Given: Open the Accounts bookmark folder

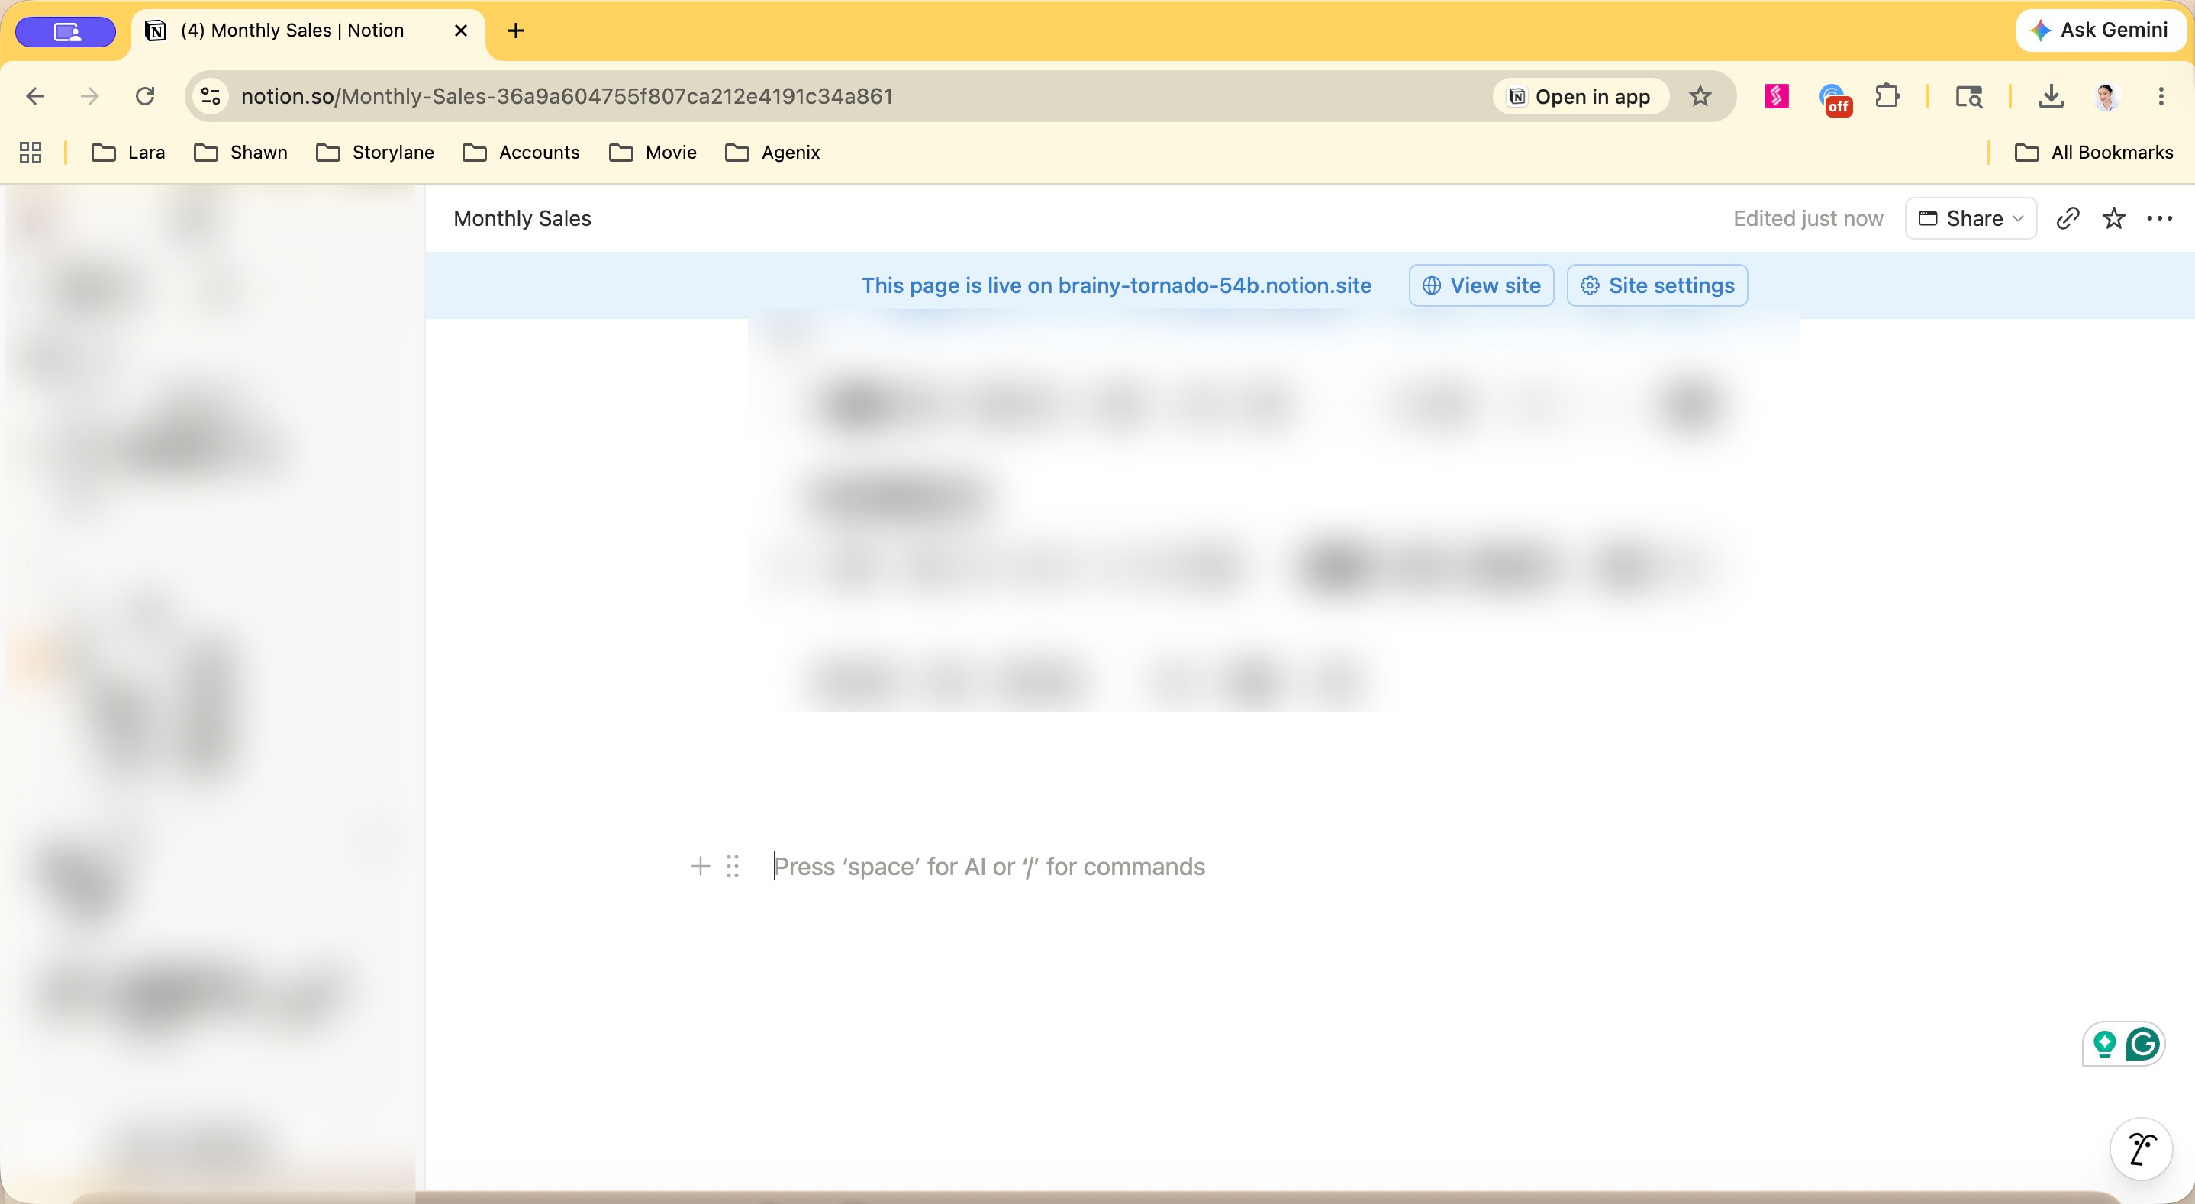Looking at the screenshot, I should pyautogui.click(x=521, y=153).
